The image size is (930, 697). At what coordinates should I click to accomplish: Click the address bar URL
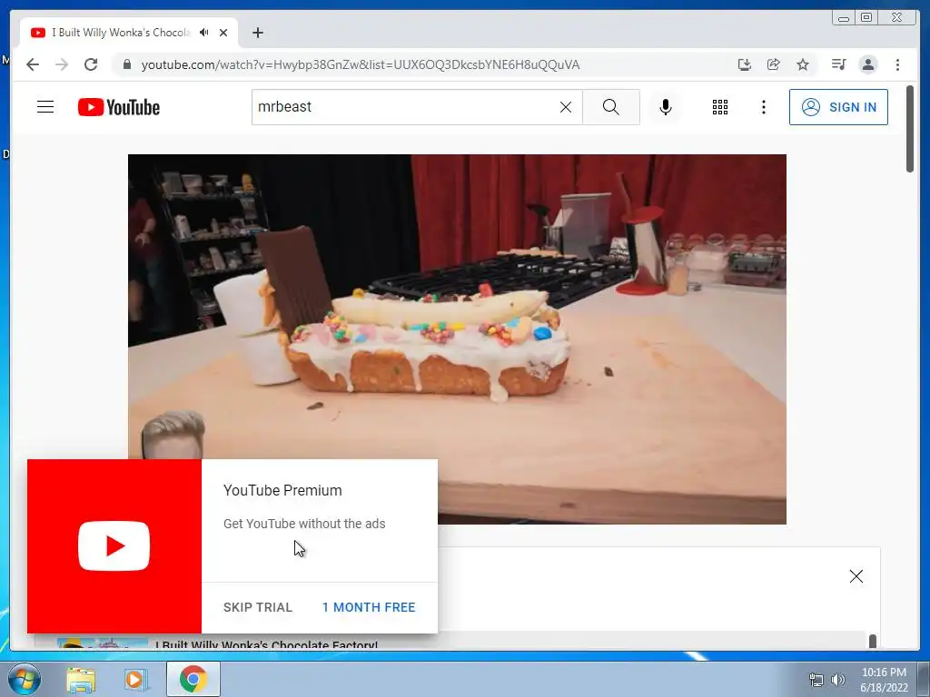pyautogui.click(x=360, y=64)
